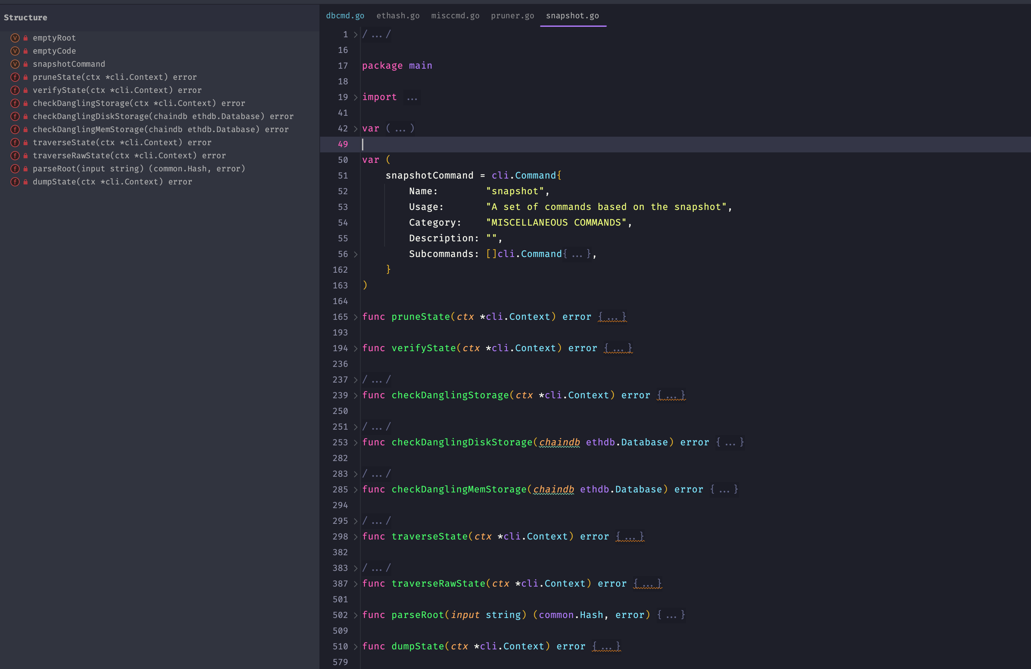
Task: Click the variable icon beside emptyRoot
Action: [15, 38]
